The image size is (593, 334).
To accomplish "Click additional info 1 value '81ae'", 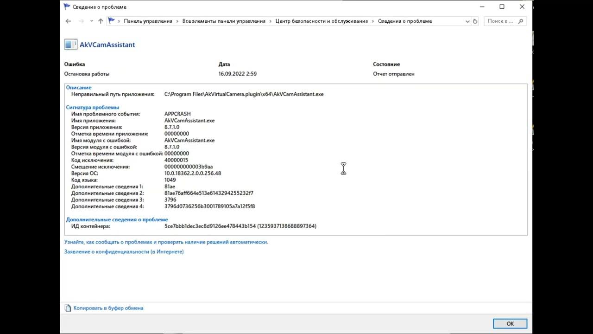I will pos(170,187).
